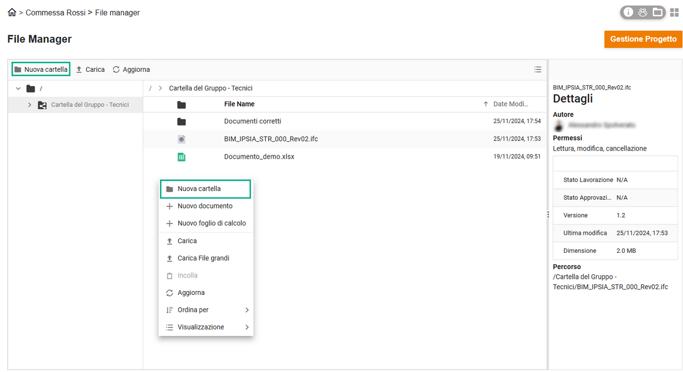Choose Incolla in context menu
Image resolution: width=683 pixels, height=372 pixels.
[205, 276]
